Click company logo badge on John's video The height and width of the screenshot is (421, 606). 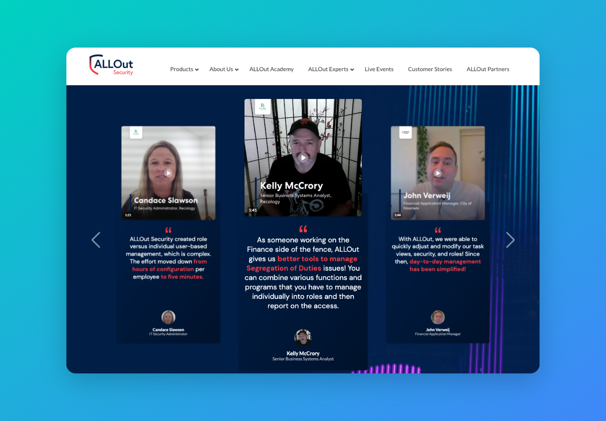tap(405, 133)
